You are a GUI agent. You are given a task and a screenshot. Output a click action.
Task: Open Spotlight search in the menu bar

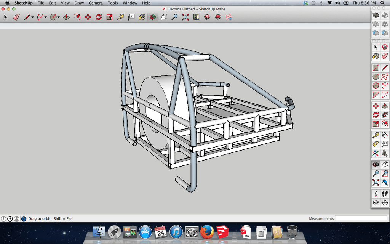382,3
